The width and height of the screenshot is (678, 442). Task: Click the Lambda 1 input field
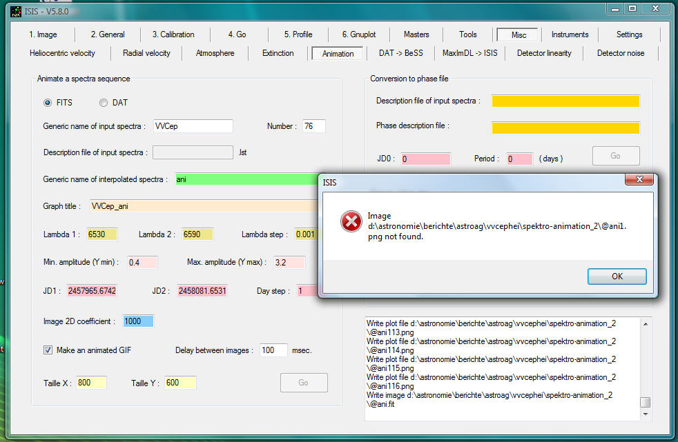point(102,234)
